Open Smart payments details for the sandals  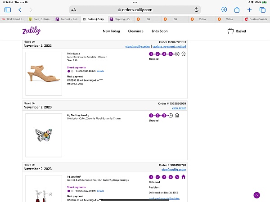pos(100,71)
